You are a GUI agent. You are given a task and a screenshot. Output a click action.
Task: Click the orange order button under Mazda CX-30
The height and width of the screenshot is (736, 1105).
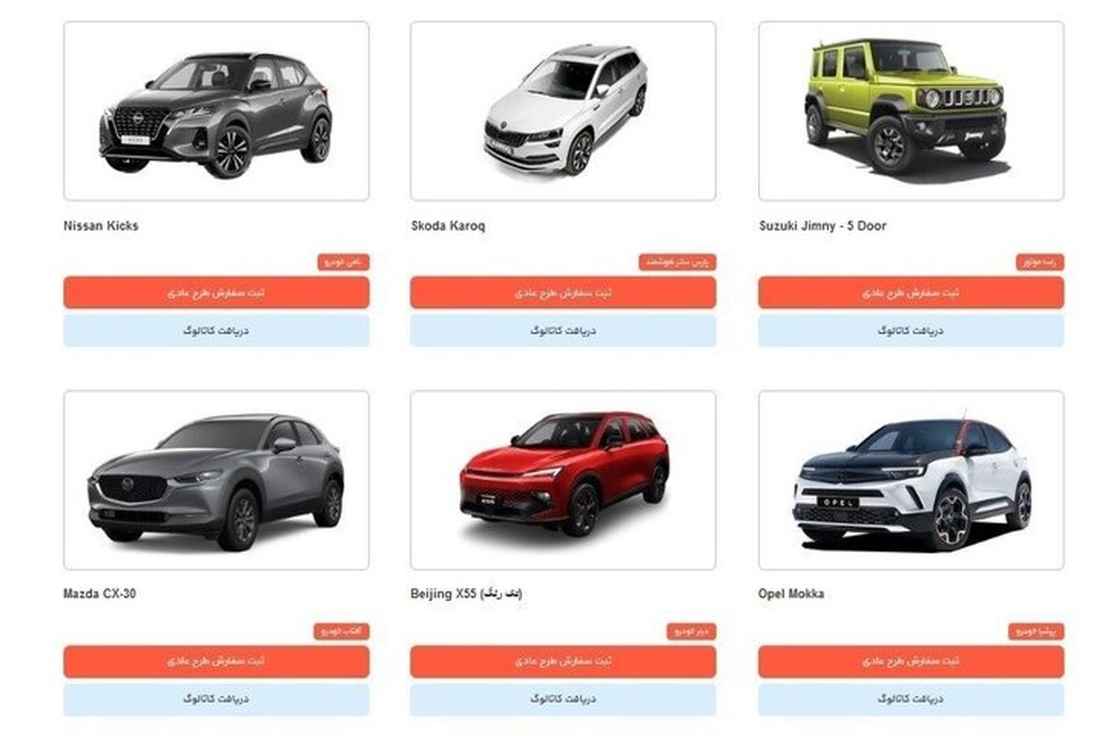pos(216,661)
